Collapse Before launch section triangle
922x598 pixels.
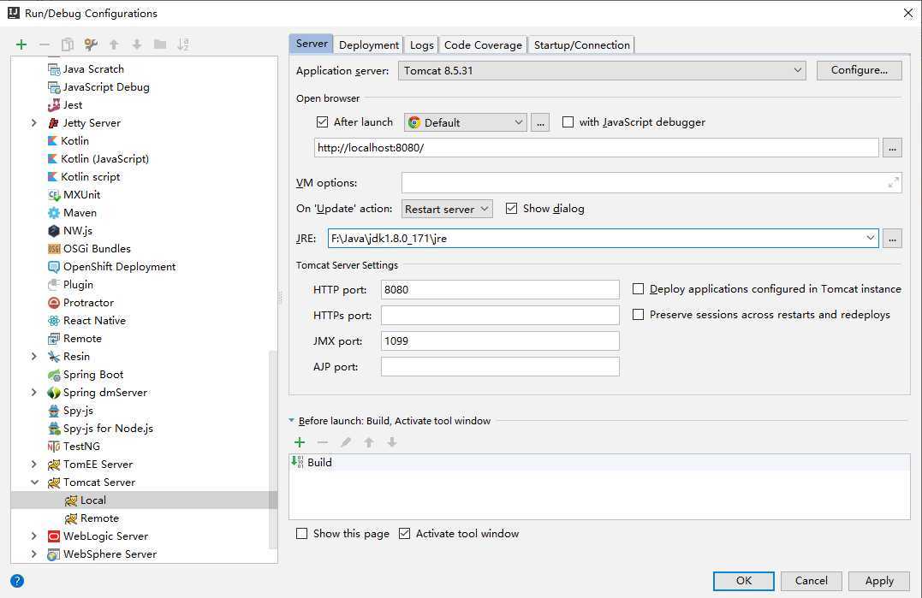292,421
